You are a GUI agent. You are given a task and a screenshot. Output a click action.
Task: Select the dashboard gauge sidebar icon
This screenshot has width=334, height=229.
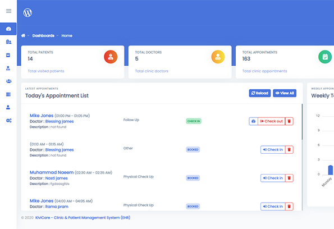click(8, 29)
